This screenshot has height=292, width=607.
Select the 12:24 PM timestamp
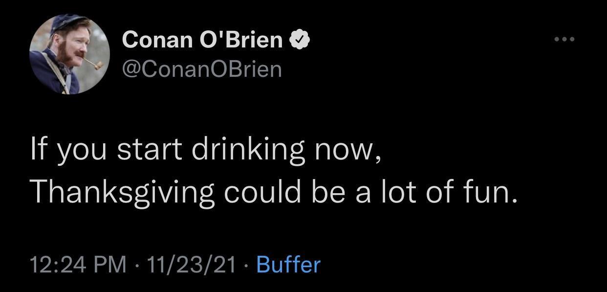pos(78,265)
